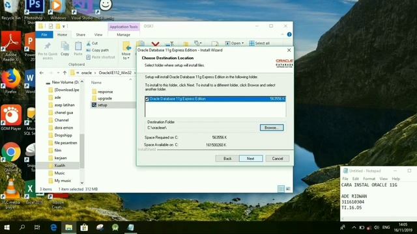Screen dimensions: 417x234
Task: Open Adobe Reader desktop shortcut
Action: (x=11, y=45)
